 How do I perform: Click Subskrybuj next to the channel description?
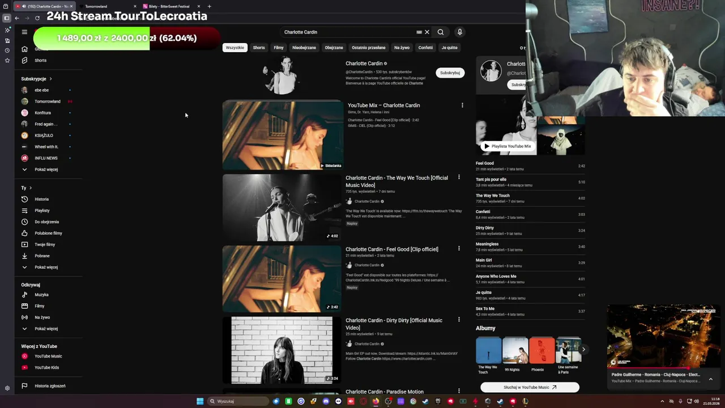pyautogui.click(x=450, y=73)
